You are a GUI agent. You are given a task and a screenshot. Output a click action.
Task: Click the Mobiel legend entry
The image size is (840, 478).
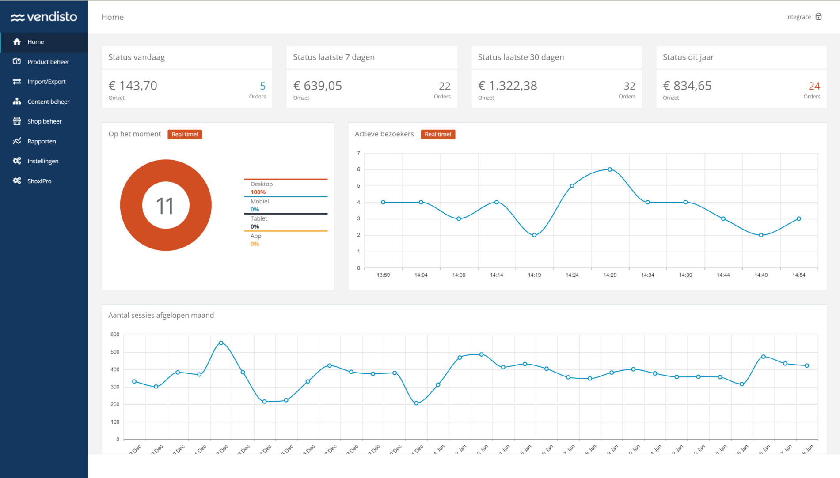click(x=285, y=205)
